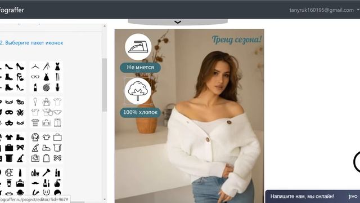The image size is (360, 203).
Task: Pick the clothes hanger icon
Action: tap(35, 67)
